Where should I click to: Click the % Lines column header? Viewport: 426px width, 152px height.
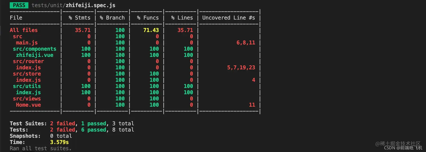point(182,18)
